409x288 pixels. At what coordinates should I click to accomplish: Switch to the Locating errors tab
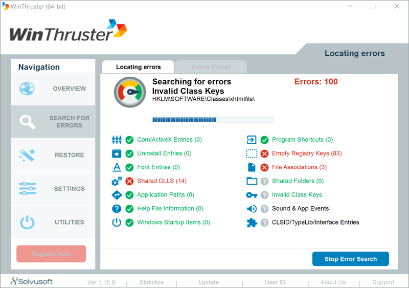coord(138,67)
